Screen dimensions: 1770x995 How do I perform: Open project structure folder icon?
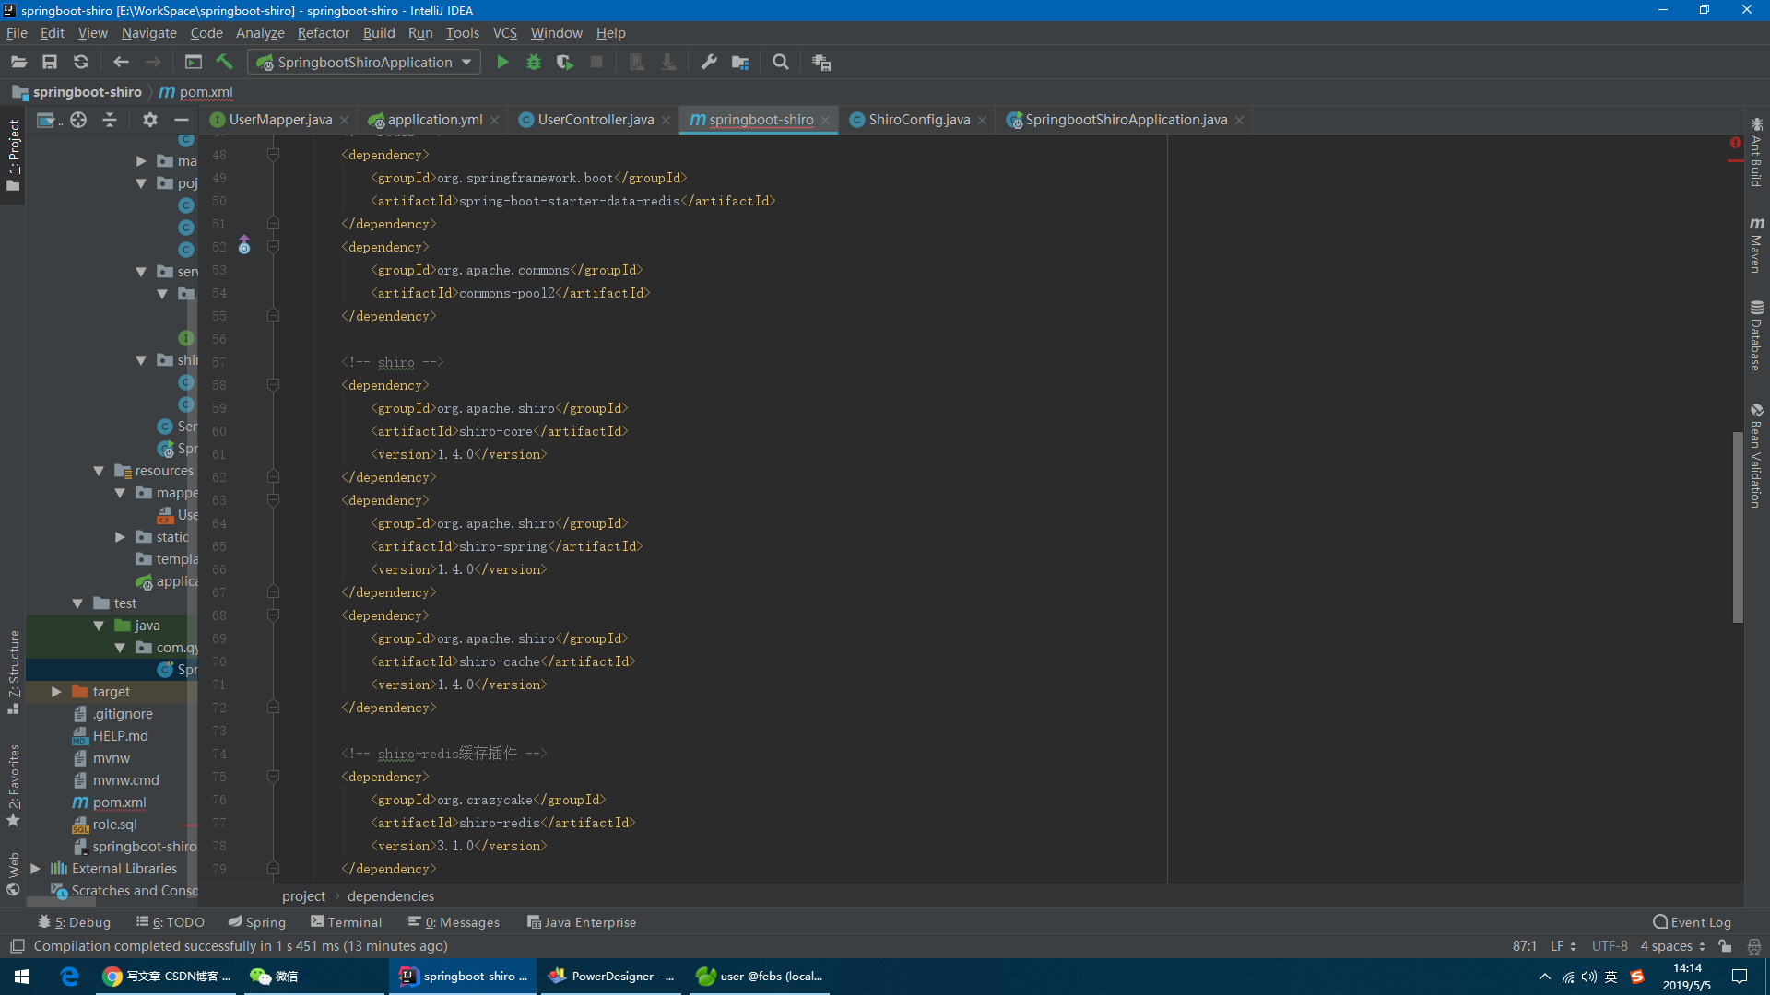(x=740, y=63)
